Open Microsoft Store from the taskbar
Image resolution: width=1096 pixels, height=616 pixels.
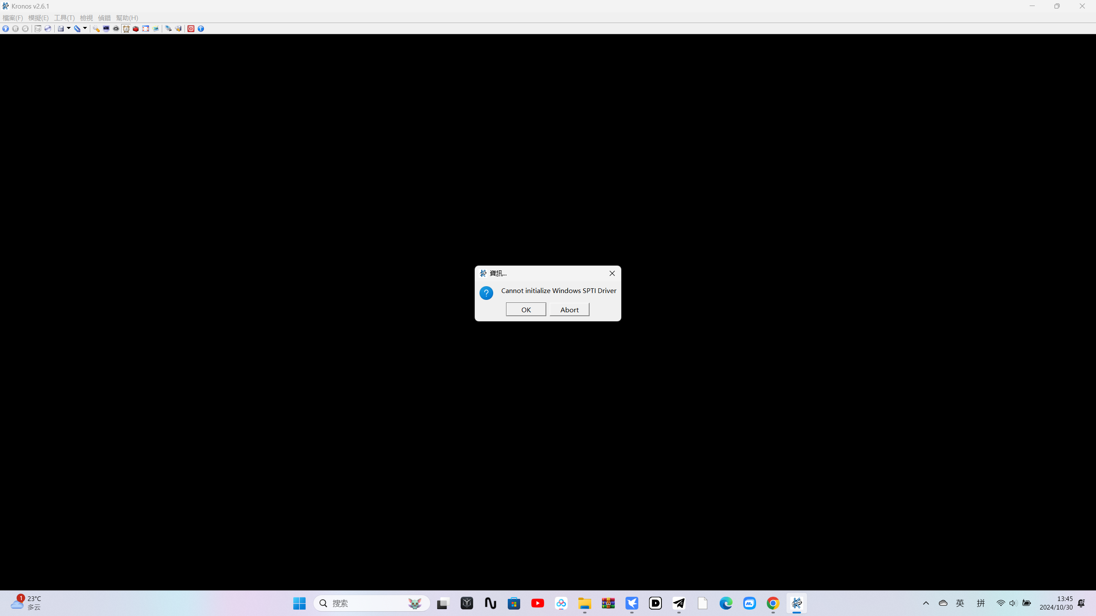514,603
